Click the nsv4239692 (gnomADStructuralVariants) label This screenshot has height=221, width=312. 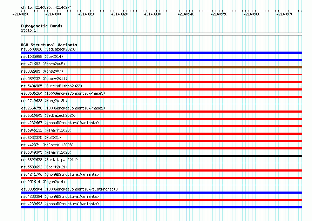(60, 204)
